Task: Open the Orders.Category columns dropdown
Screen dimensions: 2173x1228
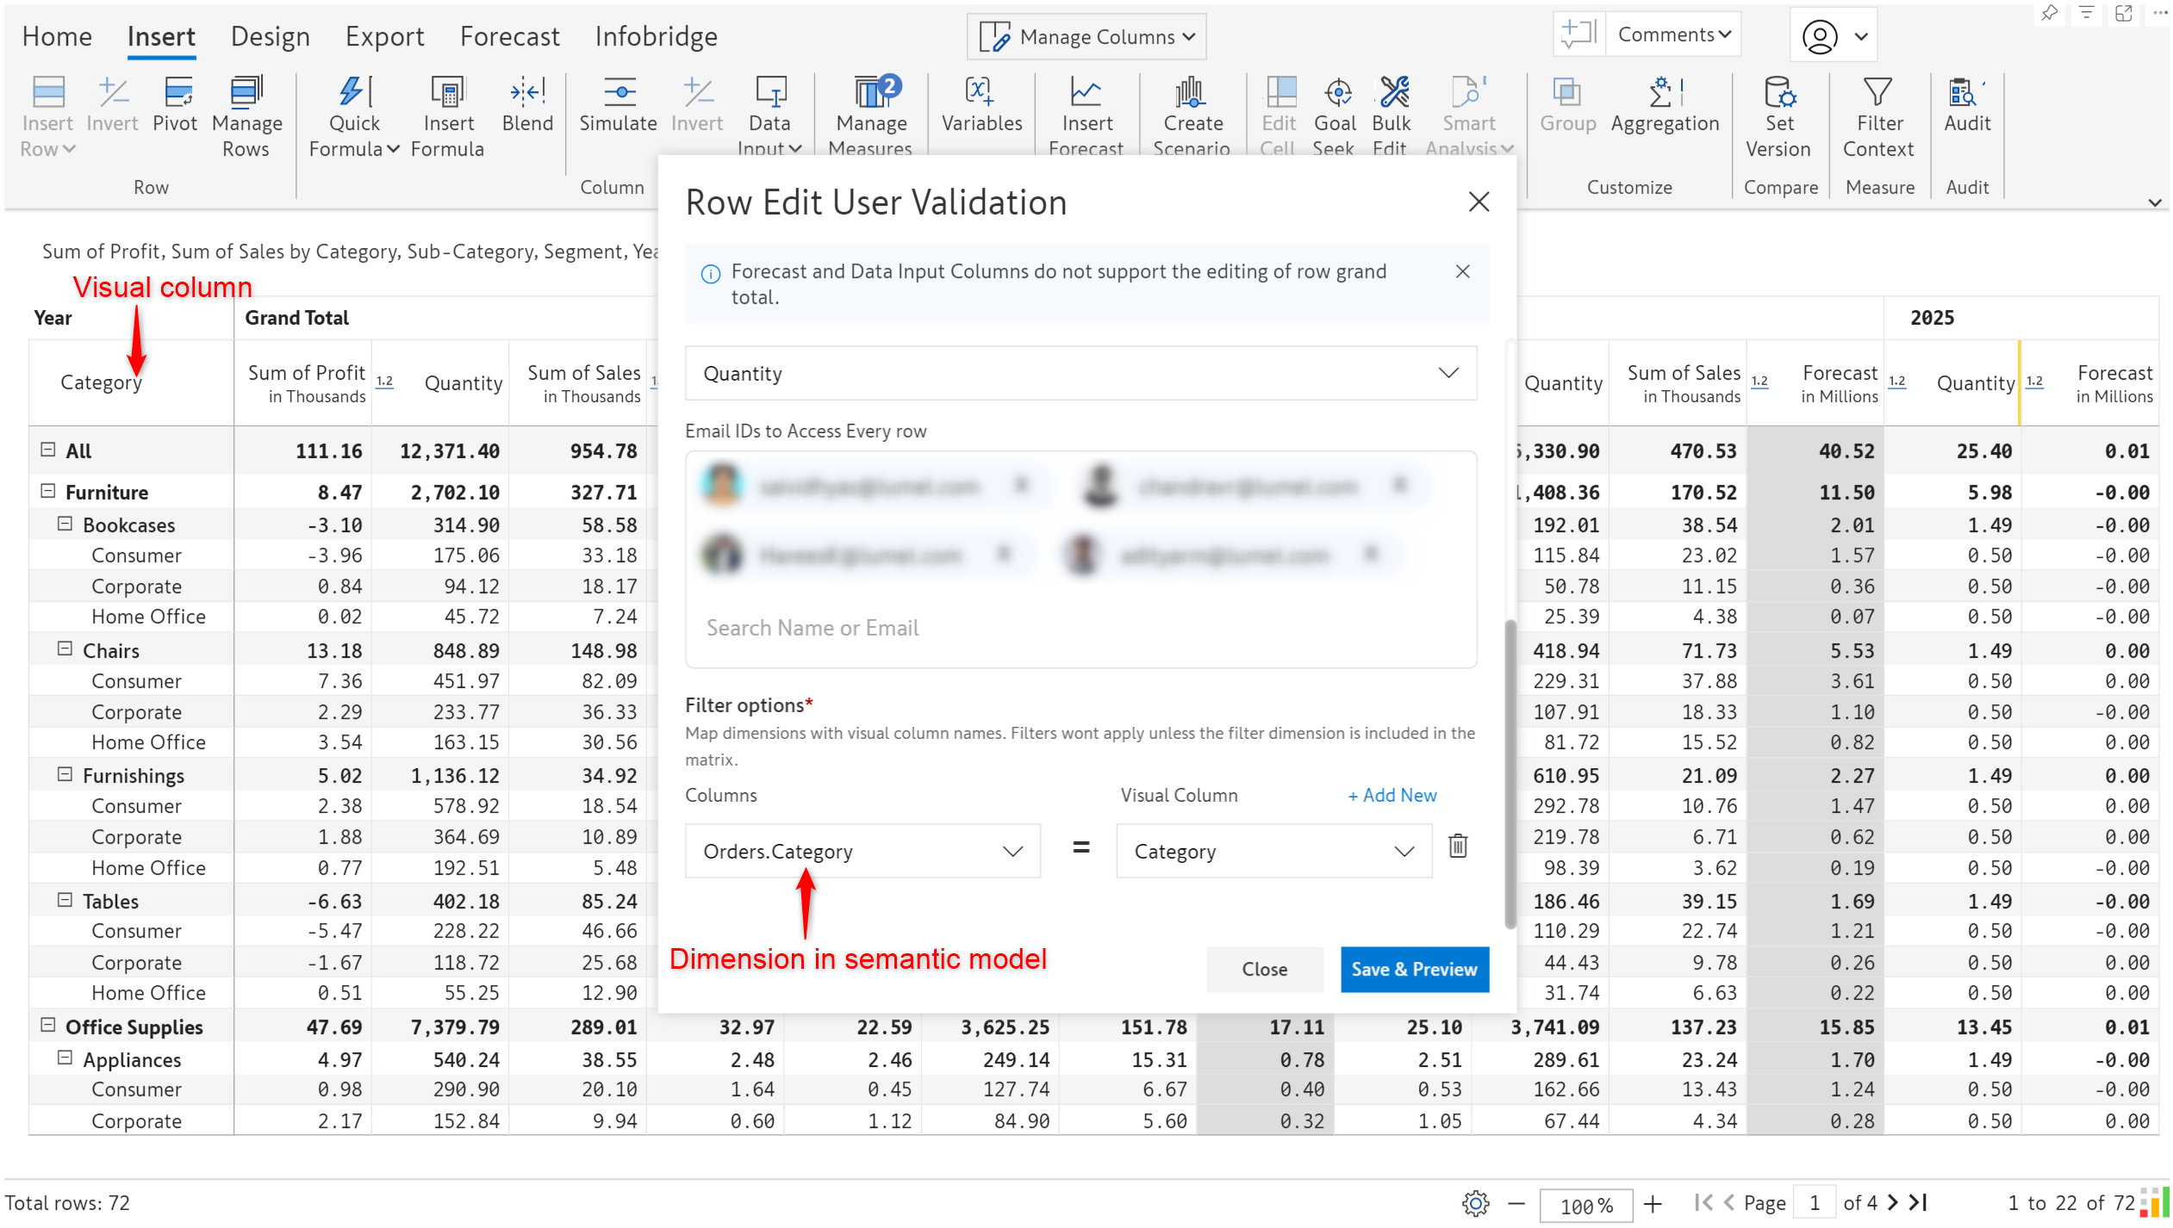Action: point(862,852)
